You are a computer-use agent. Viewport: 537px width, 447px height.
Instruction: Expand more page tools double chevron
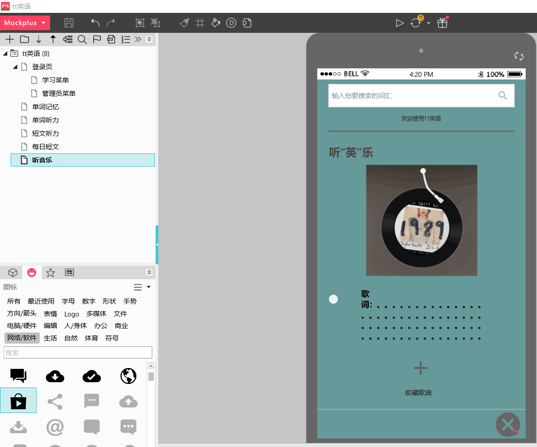(138, 39)
